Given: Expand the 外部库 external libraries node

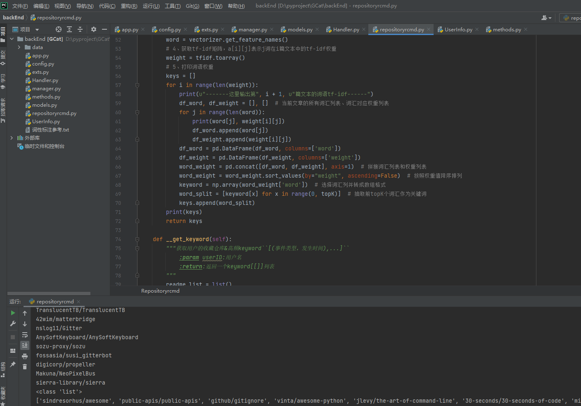Looking at the screenshot, I should pos(12,138).
